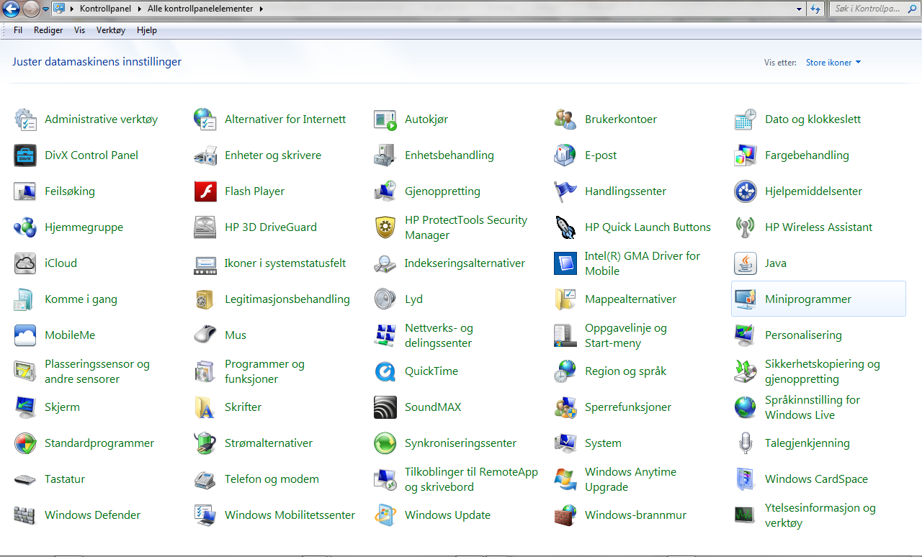
Task: Click the Windows-brannmur firewall icon
Action: [x=565, y=515]
